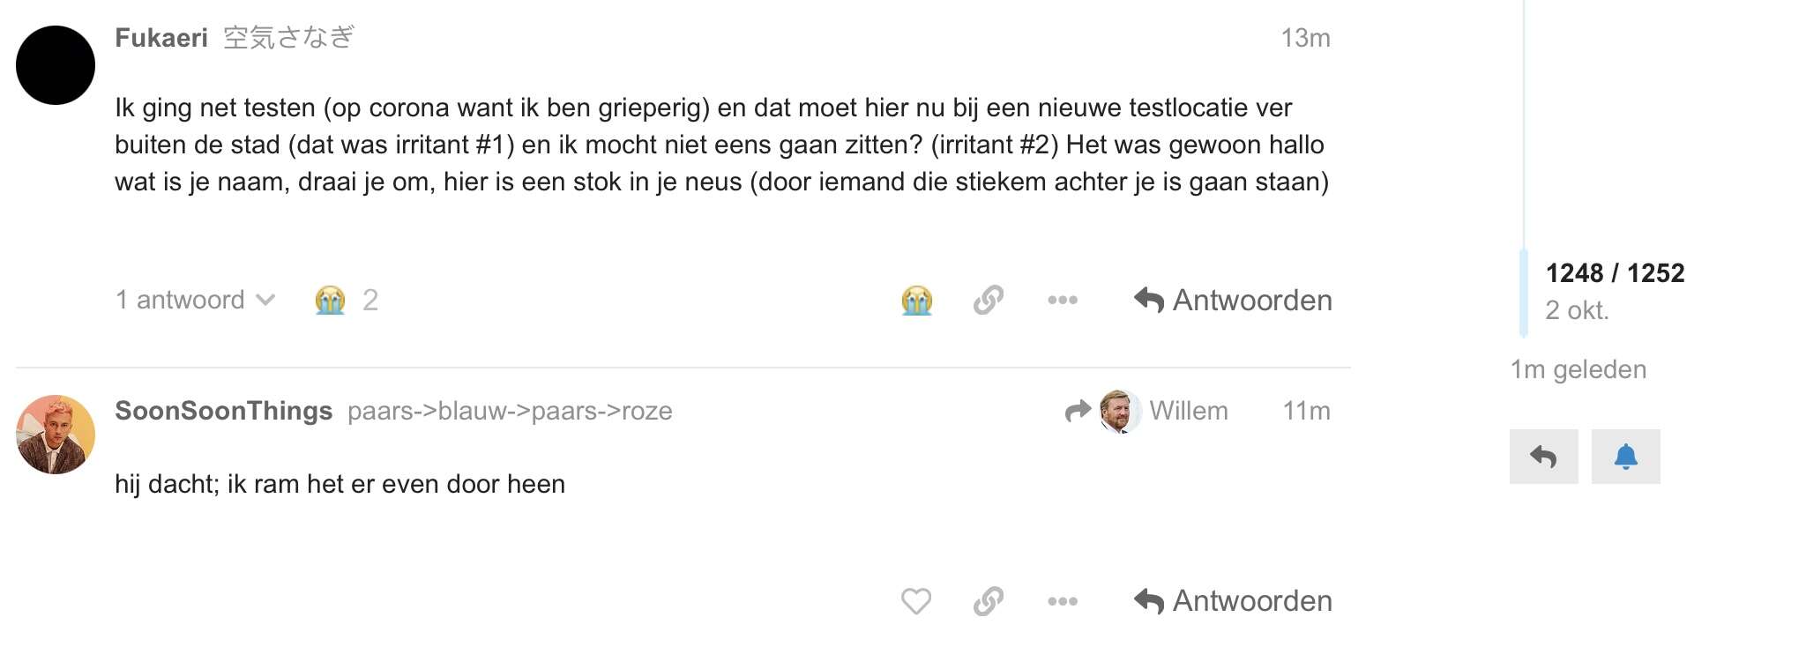This screenshot has height=647, width=1806.
Task: Click SoonSoonThings' profile avatar
Action: (x=56, y=435)
